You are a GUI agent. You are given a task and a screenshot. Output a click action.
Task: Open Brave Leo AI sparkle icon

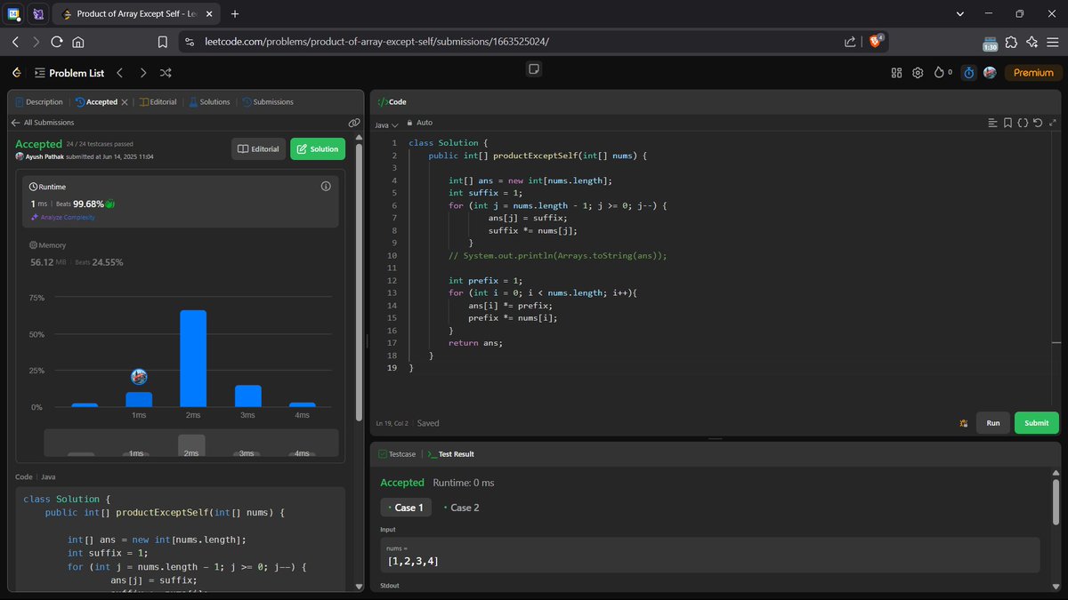coord(1032,42)
